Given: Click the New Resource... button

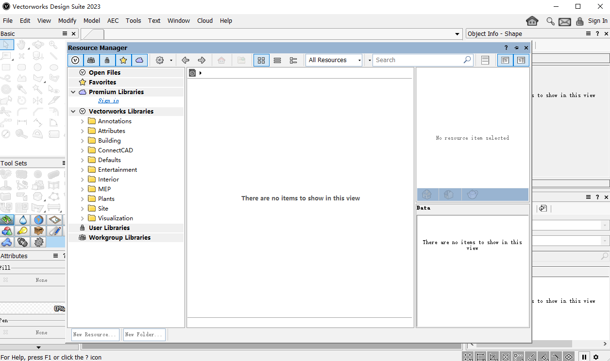Looking at the screenshot, I should [x=95, y=334].
